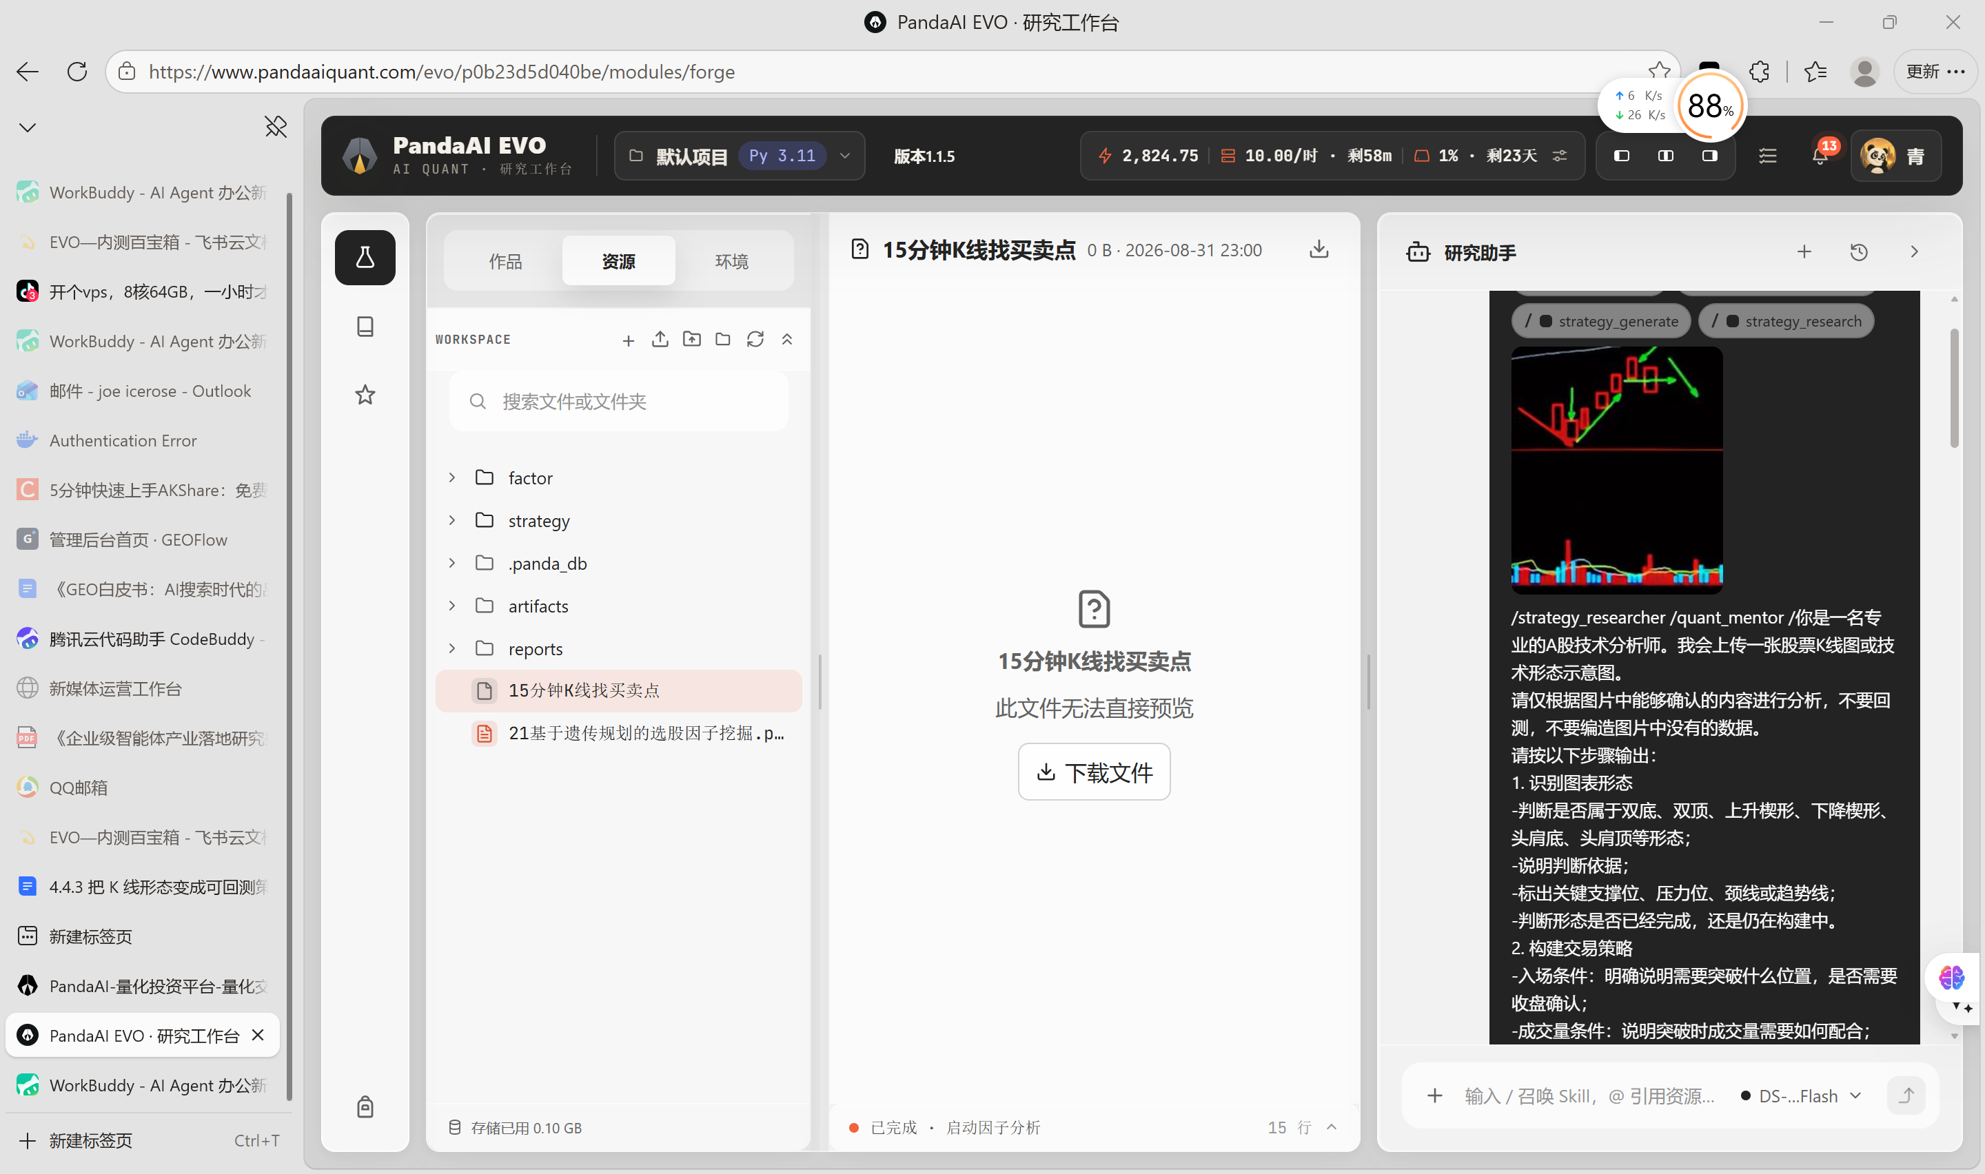Screen dimensions: 1985x1174
Task: Expand the strategy folder
Action: [x=451, y=521]
